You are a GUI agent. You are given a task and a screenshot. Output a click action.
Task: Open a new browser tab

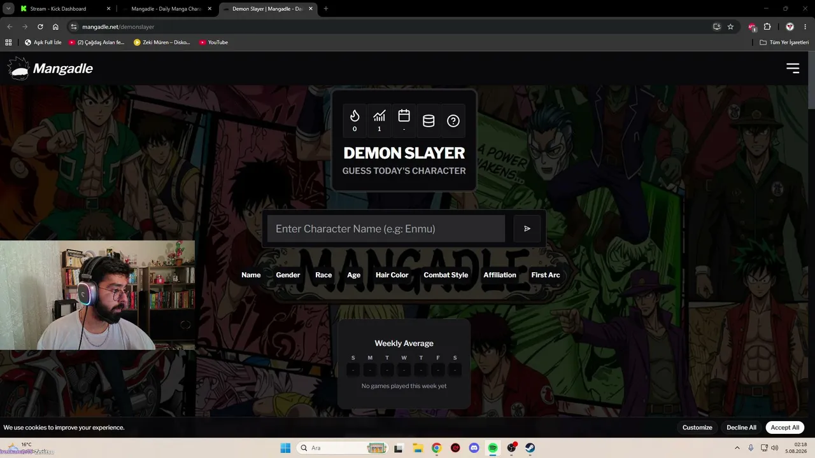pos(326,9)
